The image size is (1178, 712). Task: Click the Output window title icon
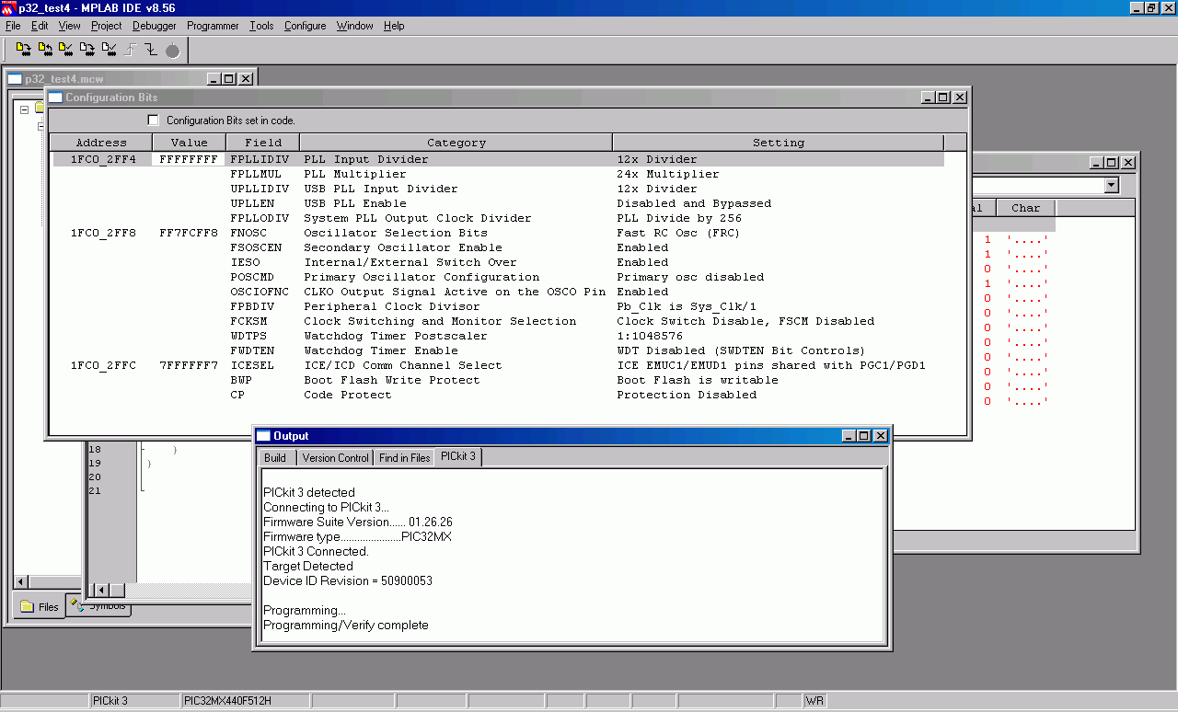[264, 436]
